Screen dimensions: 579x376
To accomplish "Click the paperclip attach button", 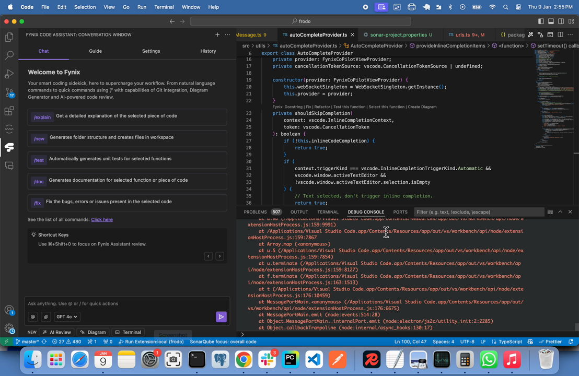I will pyautogui.click(x=46, y=316).
